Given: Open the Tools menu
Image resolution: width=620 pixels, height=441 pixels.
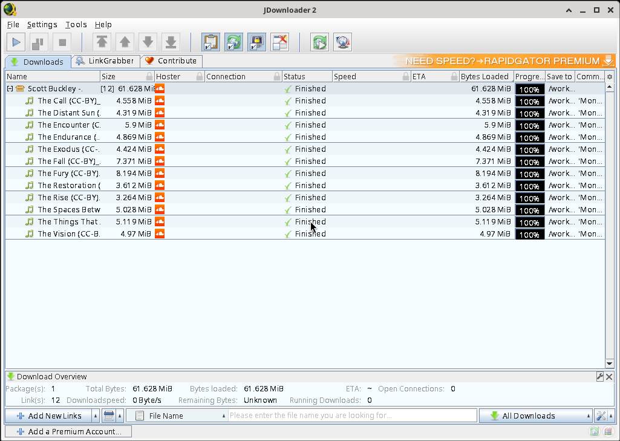Looking at the screenshot, I should tap(76, 25).
